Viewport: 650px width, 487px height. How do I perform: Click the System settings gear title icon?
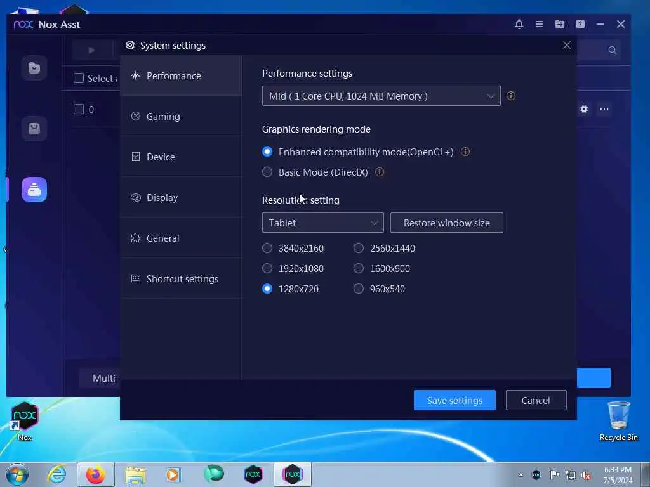coord(130,45)
